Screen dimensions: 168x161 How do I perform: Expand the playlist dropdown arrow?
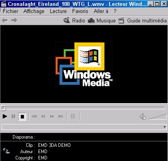pyautogui.click(x=164, y=127)
